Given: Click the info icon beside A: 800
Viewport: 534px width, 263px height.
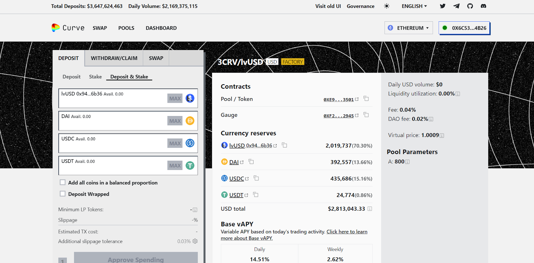Looking at the screenshot, I should tap(407, 162).
